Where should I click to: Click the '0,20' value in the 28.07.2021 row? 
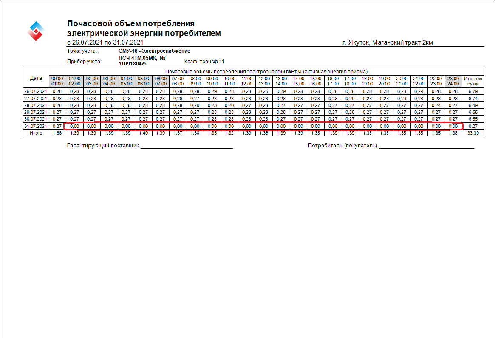click(x=229, y=105)
